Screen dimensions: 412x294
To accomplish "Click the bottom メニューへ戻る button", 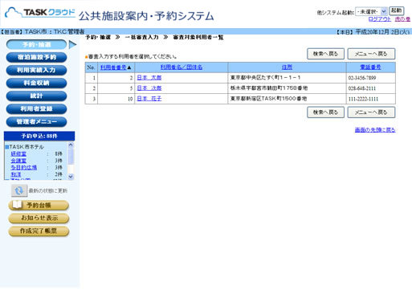I will point(371,112).
